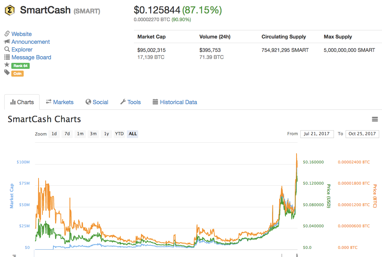The height and width of the screenshot is (257, 382).
Task: Switch to the Tools tab
Action: tap(131, 102)
